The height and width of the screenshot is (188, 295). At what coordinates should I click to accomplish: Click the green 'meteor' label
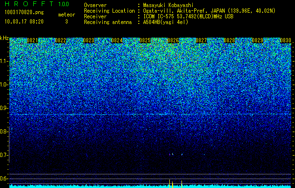[x=67, y=15]
